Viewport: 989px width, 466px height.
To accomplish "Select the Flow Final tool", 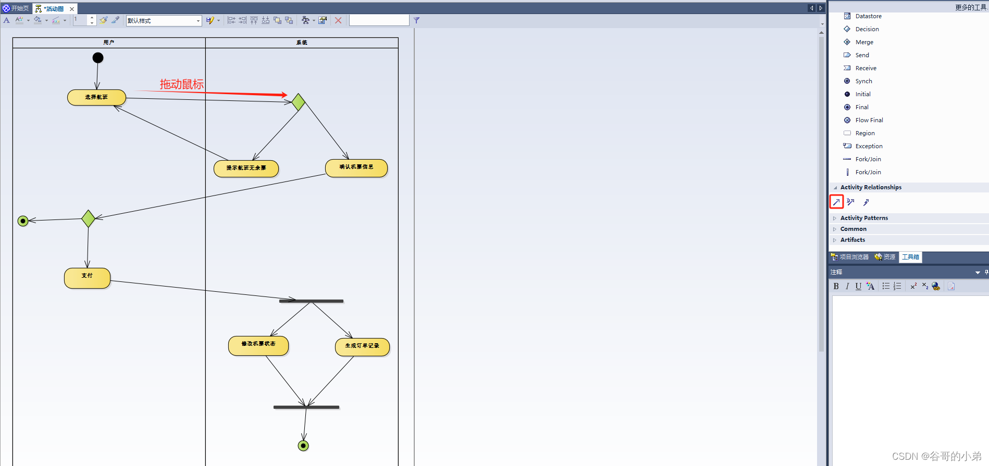I will click(x=863, y=120).
